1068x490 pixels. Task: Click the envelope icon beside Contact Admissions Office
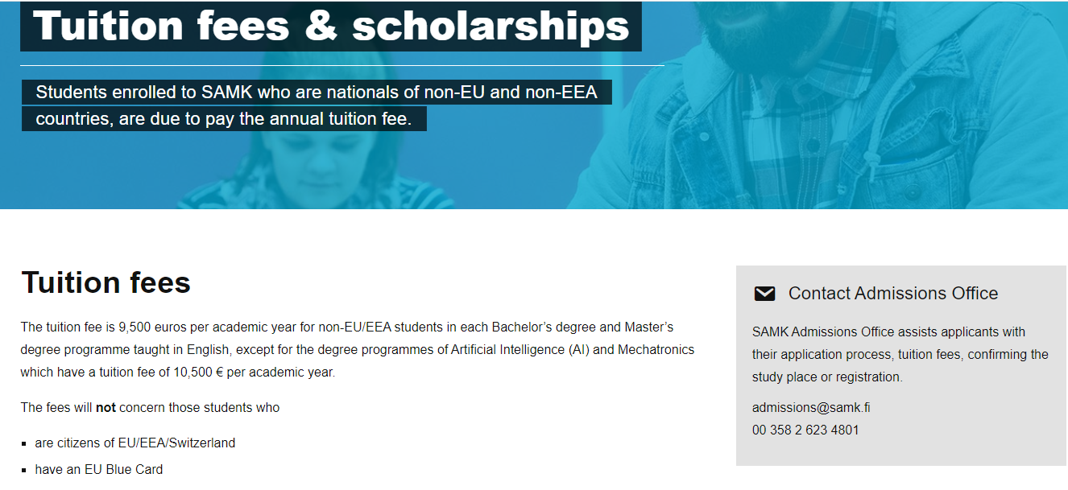tap(764, 294)
